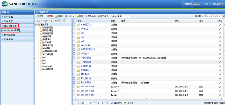Open the 系统维护 sidebar menu
Viewport: 225px width, 105px height.
pyautogui.click(x=17, y=39)
